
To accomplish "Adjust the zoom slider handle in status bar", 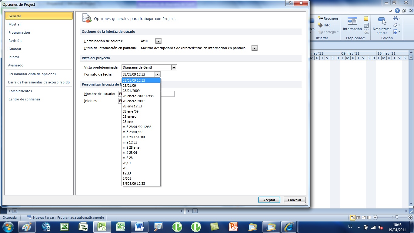I will tap(397, 217).
